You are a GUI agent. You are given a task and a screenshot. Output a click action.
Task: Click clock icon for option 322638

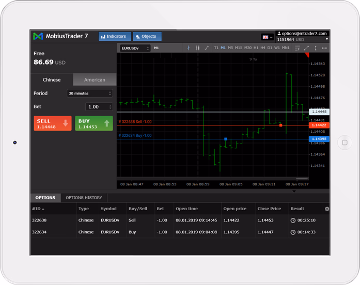293,220
